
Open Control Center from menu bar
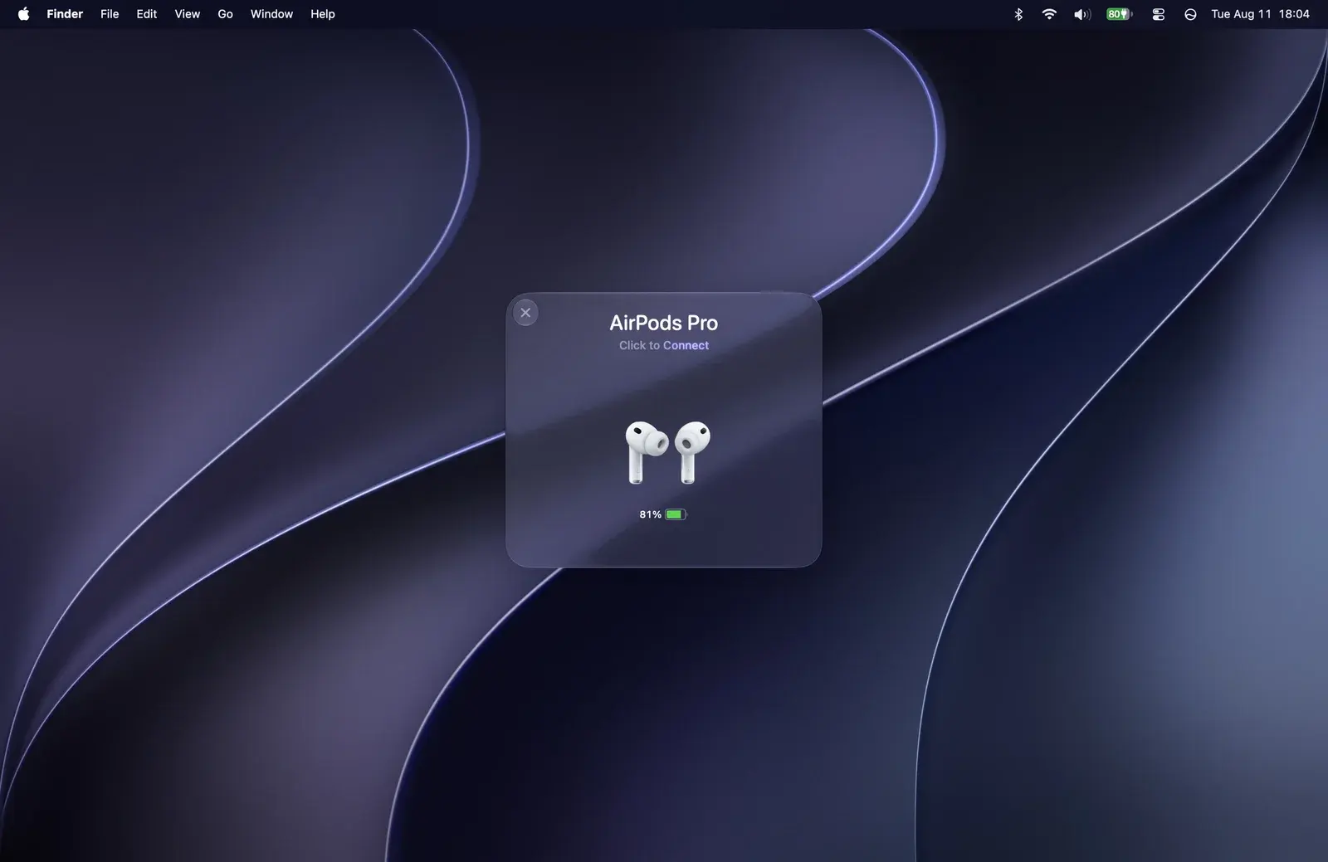click(1159, 14)
